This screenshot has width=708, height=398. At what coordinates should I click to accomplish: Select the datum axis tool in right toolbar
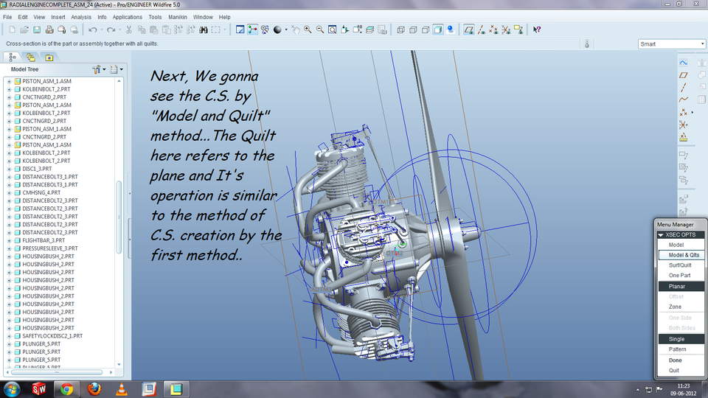pyautogui.click(x=683, y=87)
